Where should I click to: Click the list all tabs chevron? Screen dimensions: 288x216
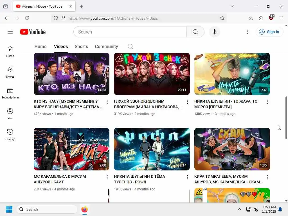232,6
